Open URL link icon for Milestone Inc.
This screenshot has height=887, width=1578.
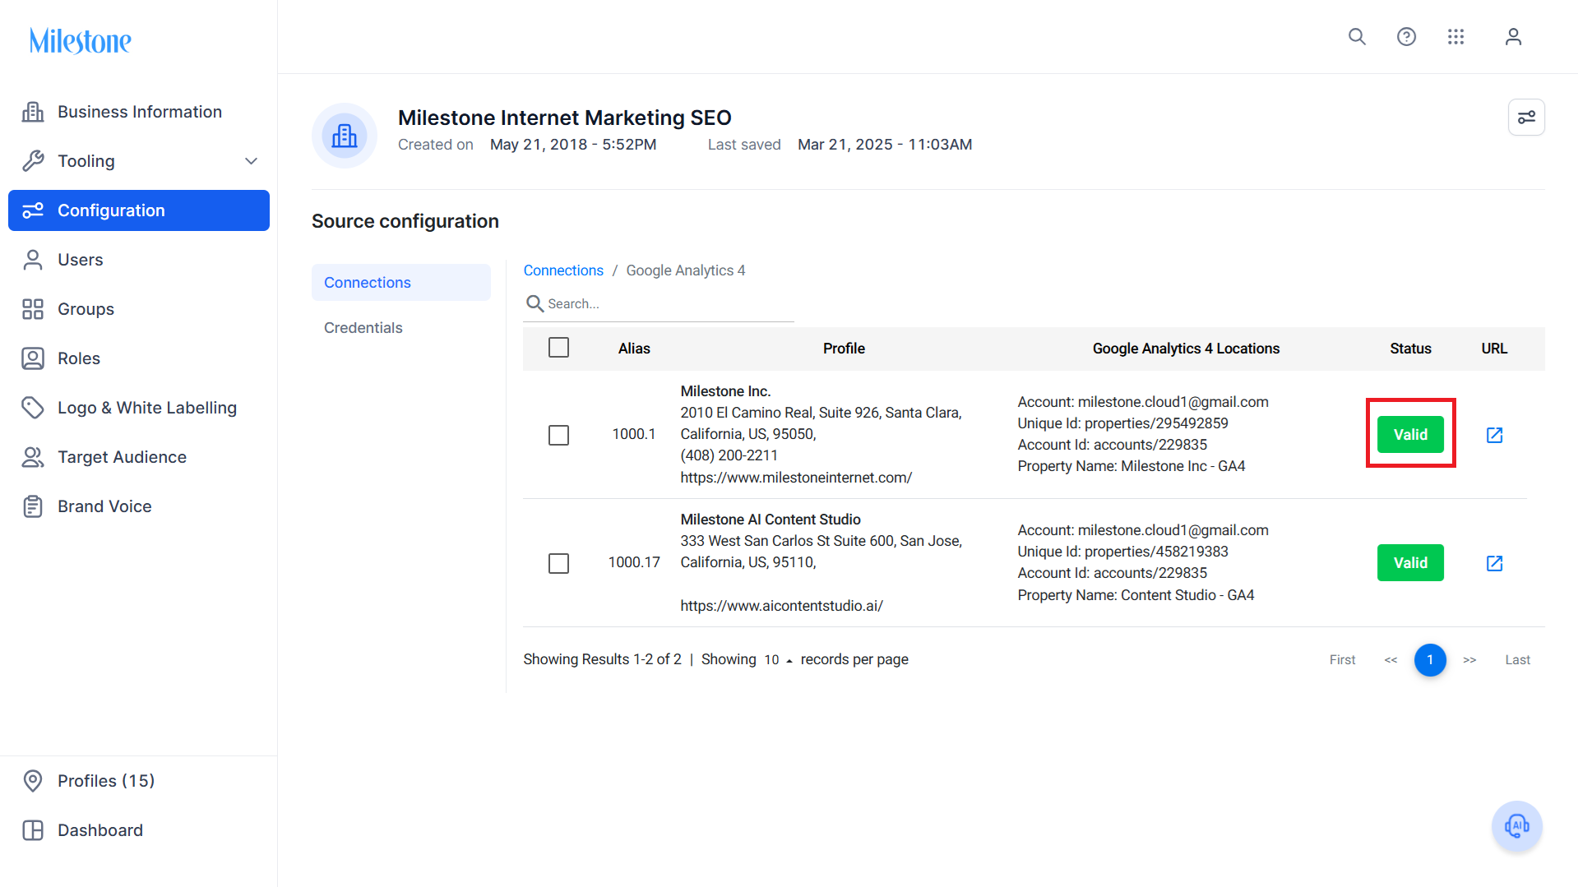click(x=1494, y=435)
